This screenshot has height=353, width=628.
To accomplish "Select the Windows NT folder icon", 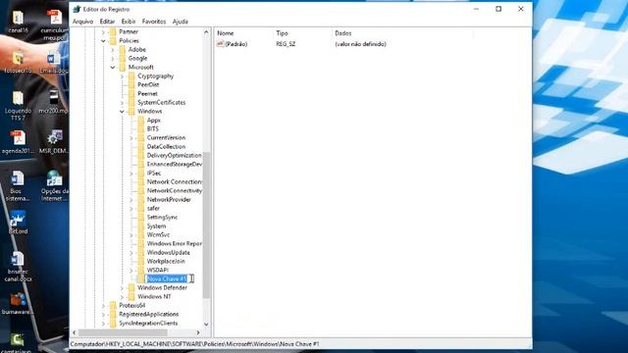I will [x=131, y=296].
